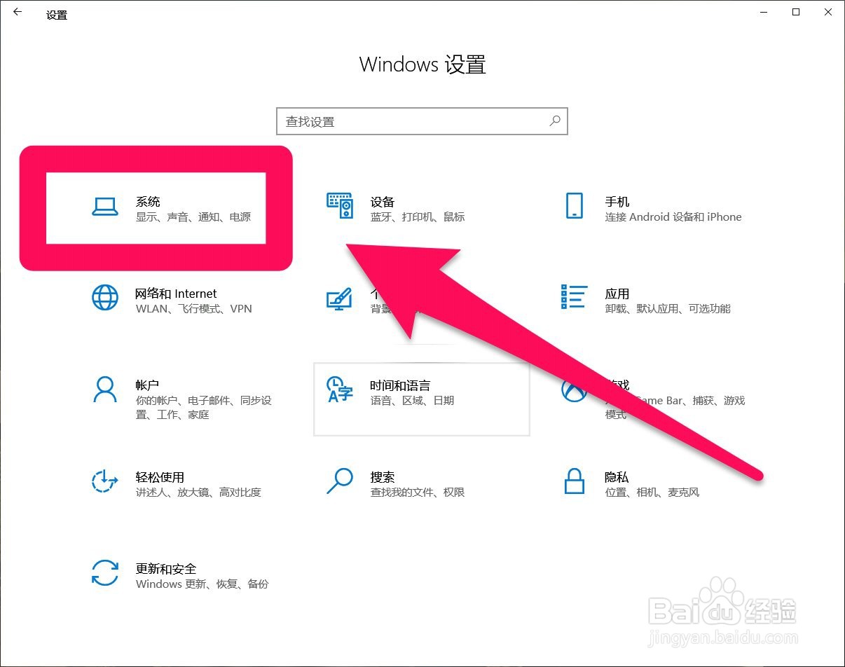Click the text 显示、声音、通知、电源
This screenshot has height=667, width=845.
click(193, 217)
